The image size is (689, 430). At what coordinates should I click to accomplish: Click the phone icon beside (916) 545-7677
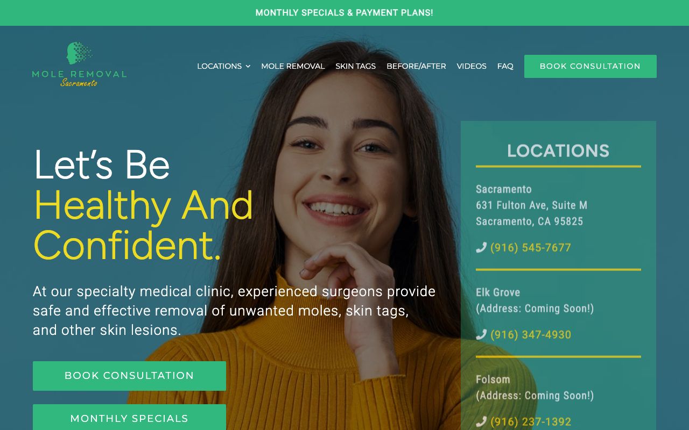coord(481,247)
